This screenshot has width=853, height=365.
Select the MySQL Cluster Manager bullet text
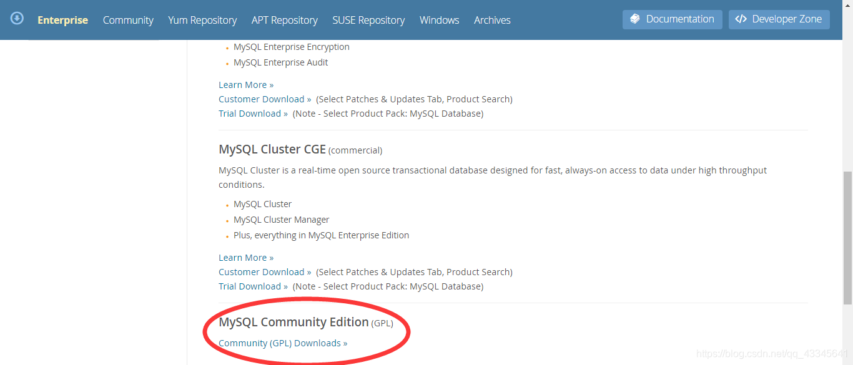[x=282, y=220]
